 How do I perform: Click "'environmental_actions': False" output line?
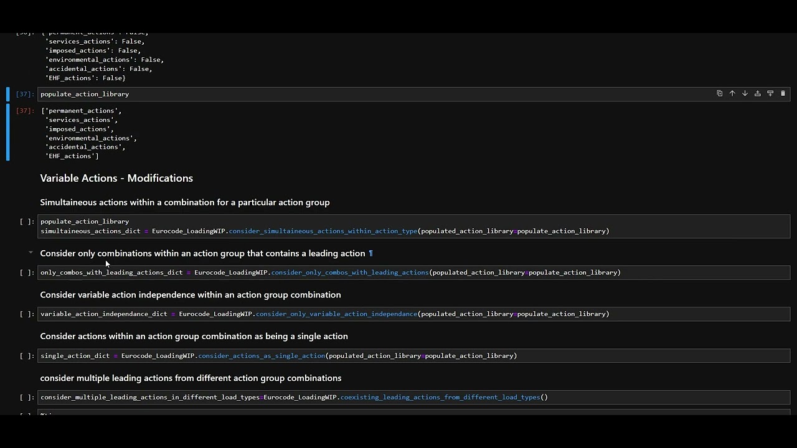coord(105,60)
